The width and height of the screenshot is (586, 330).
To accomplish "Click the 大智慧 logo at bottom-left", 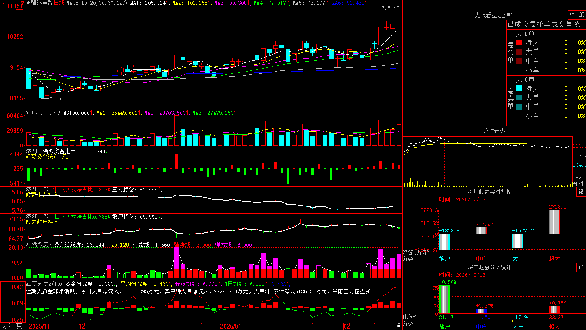I will tap(11, 326).
